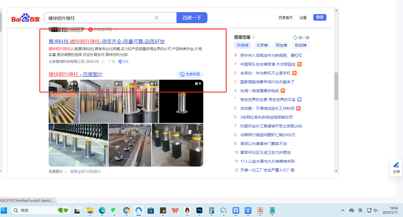Select the 财经榜 tab
The image size is (403, 217).
click(301, 45)
